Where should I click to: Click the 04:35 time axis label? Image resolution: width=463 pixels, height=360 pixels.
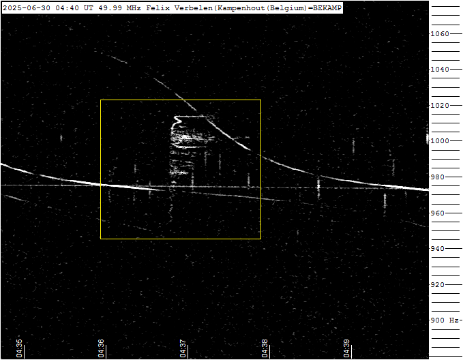[20, 348]
